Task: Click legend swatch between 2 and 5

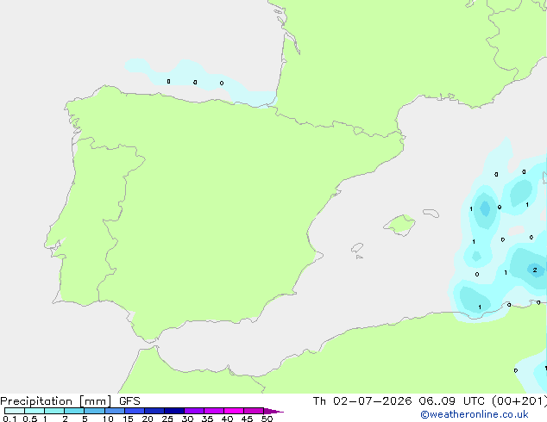Action: pyautogui.click(x=74, y=411)
